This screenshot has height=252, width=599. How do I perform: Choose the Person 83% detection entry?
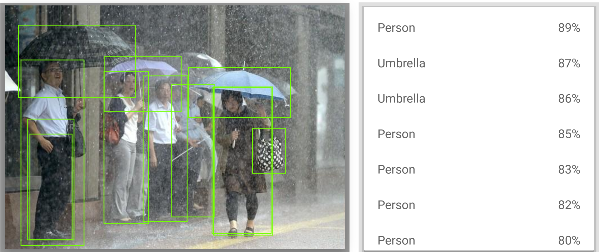click(479, 169)
